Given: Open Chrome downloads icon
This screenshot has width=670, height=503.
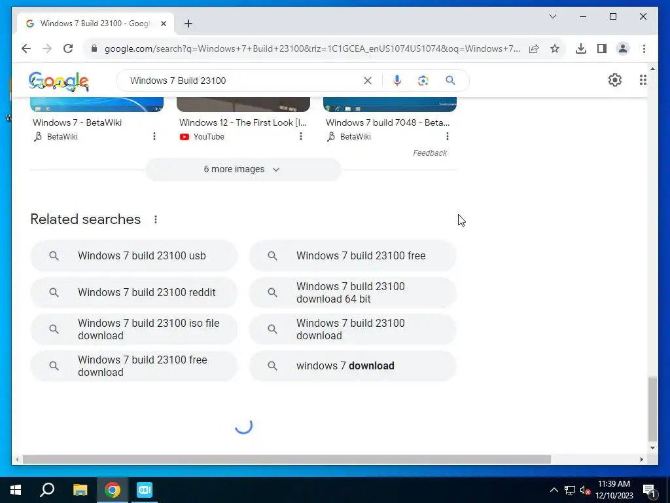Looking at the screenshot, I should pos(581,48).
